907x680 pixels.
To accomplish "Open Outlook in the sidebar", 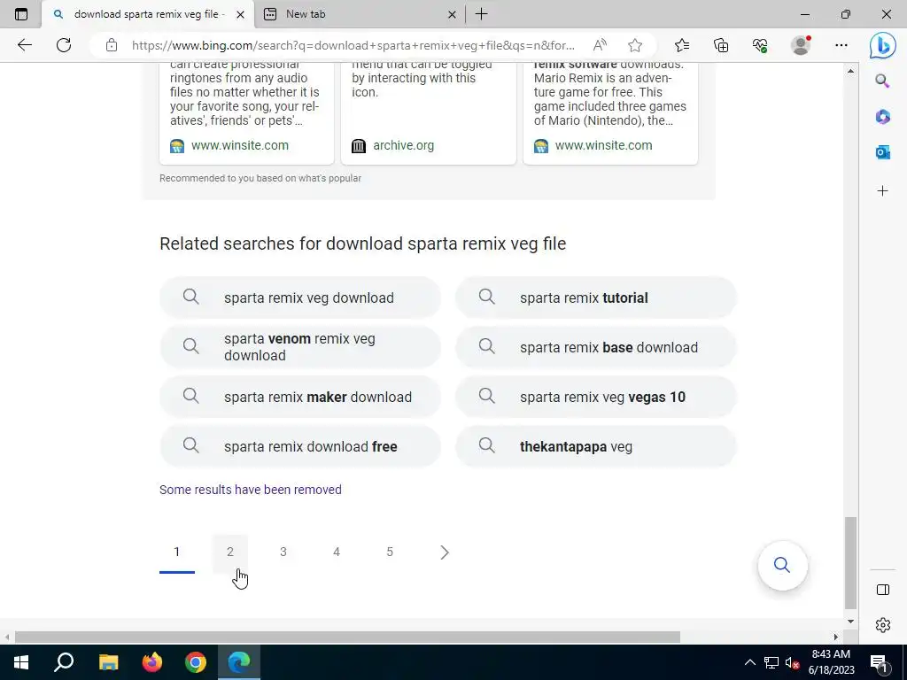I will [882, 152].
